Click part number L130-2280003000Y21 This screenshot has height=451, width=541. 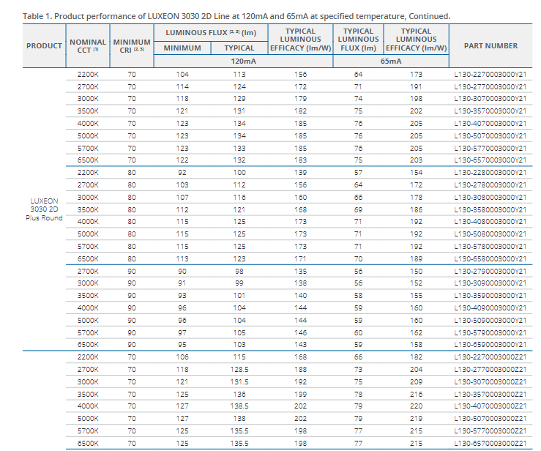tap(490, 173)
